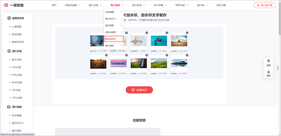Select the waterfall thumbnail 374.18KB
Image resolution: width=281 pixels, height=136 pixels.
(x=139, y=63)
